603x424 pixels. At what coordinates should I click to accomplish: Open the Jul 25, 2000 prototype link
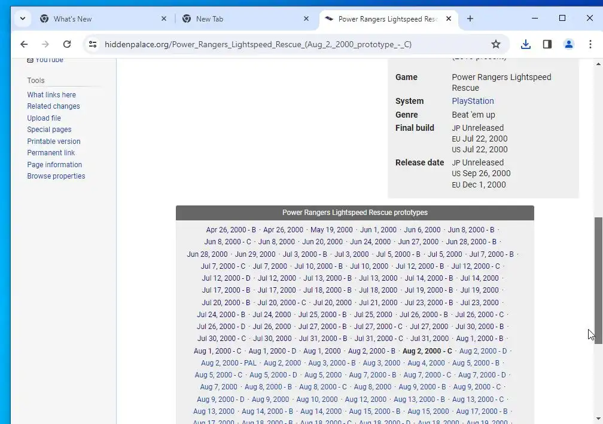[x=373, y=315]
